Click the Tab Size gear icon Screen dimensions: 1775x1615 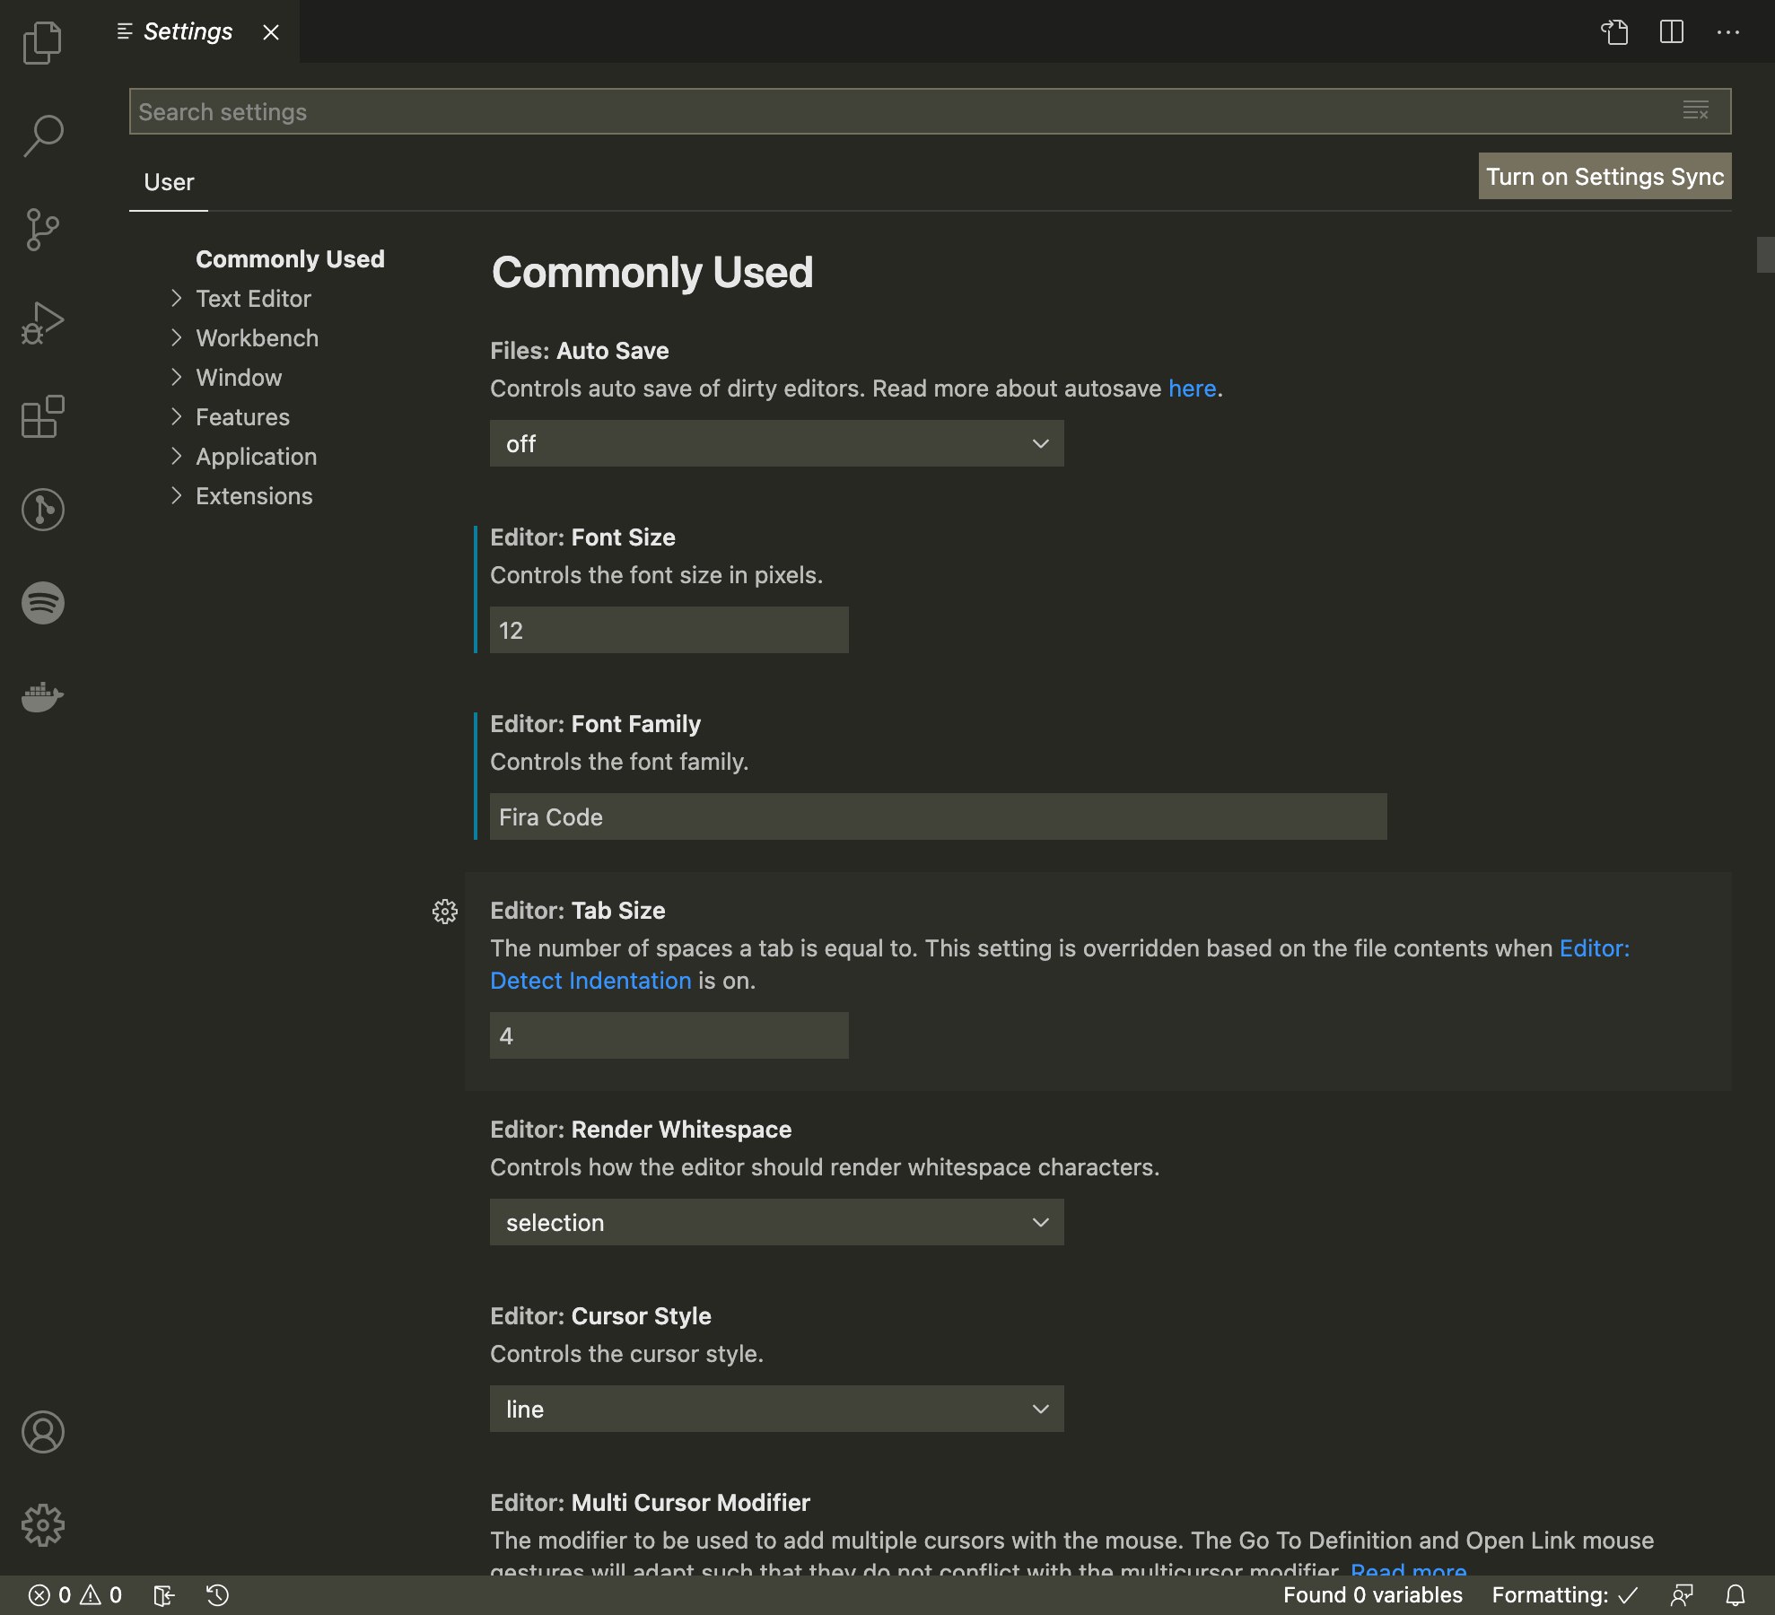click(445, 912)
